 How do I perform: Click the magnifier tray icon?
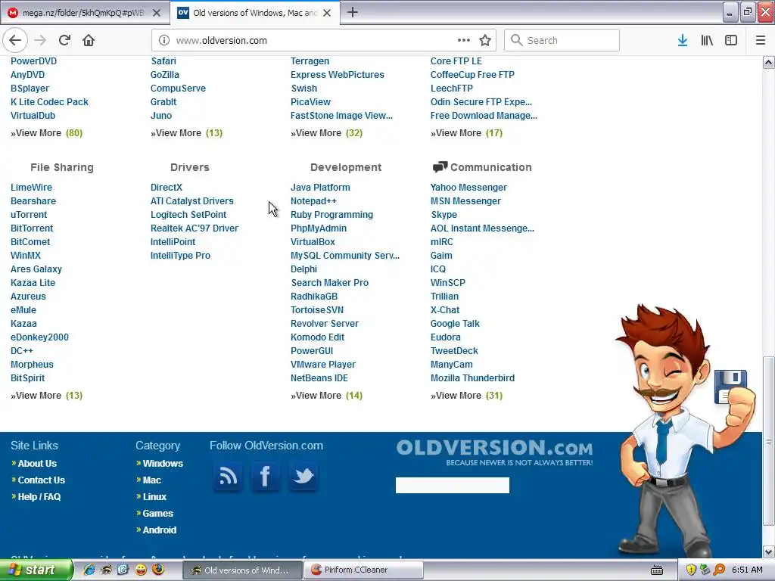point(719,570)
